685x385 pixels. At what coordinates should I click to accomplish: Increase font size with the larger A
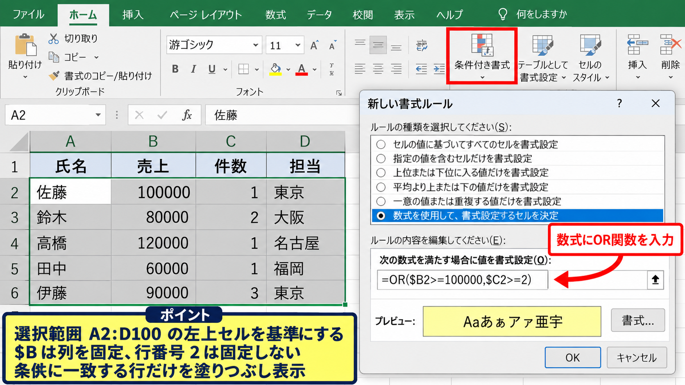click(314, 45)
